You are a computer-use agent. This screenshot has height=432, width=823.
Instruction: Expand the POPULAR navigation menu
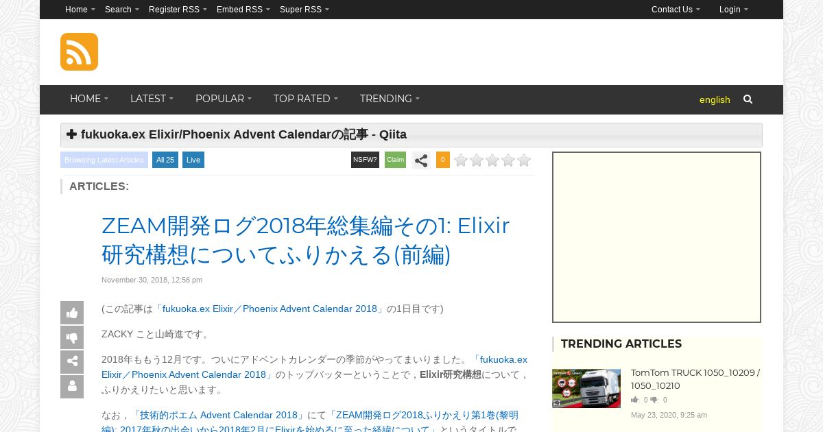224,99
